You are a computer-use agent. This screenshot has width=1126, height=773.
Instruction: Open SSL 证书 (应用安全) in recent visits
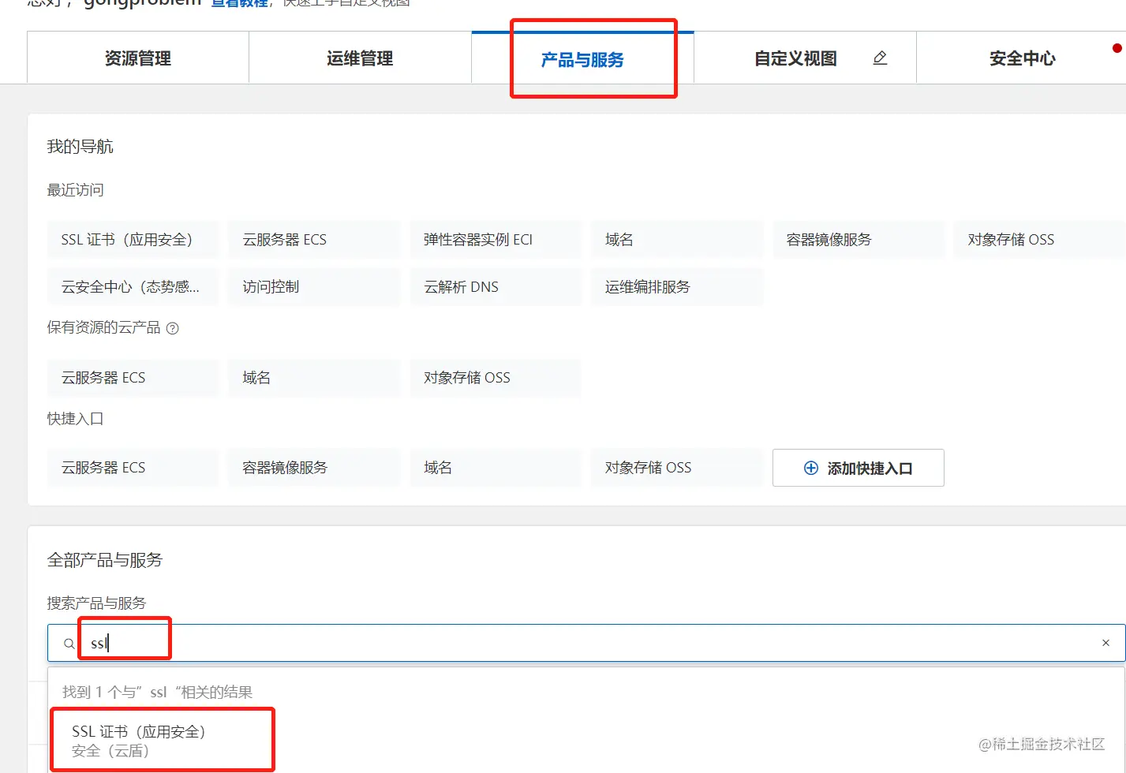133,240
